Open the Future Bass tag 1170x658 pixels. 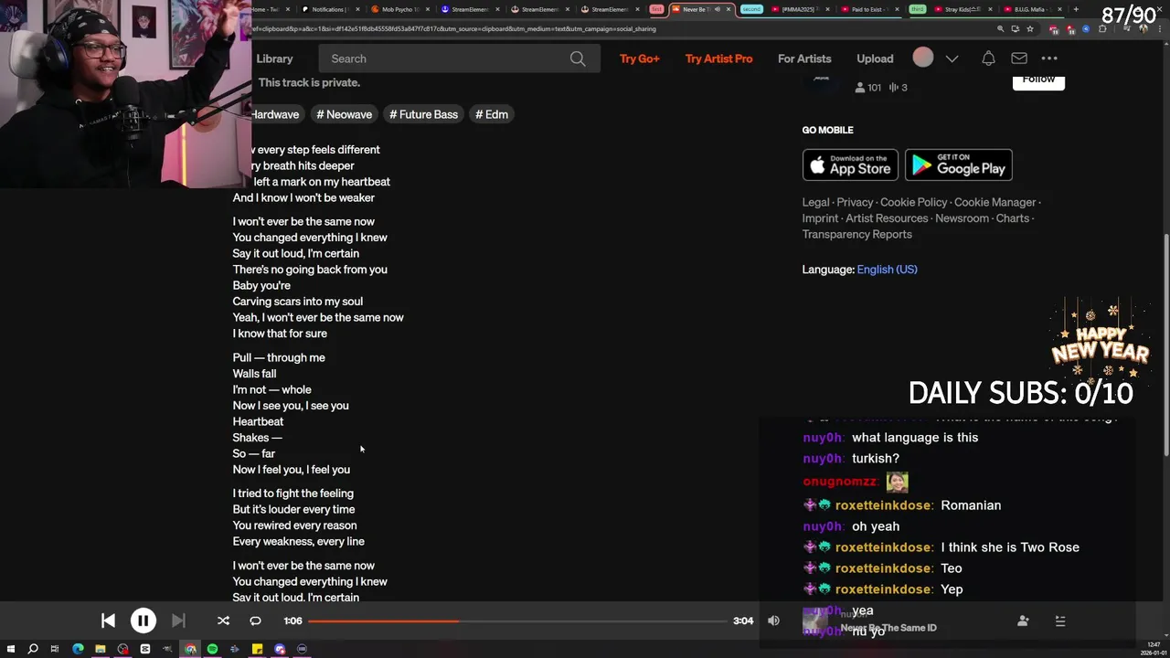[x=423, y=114]
